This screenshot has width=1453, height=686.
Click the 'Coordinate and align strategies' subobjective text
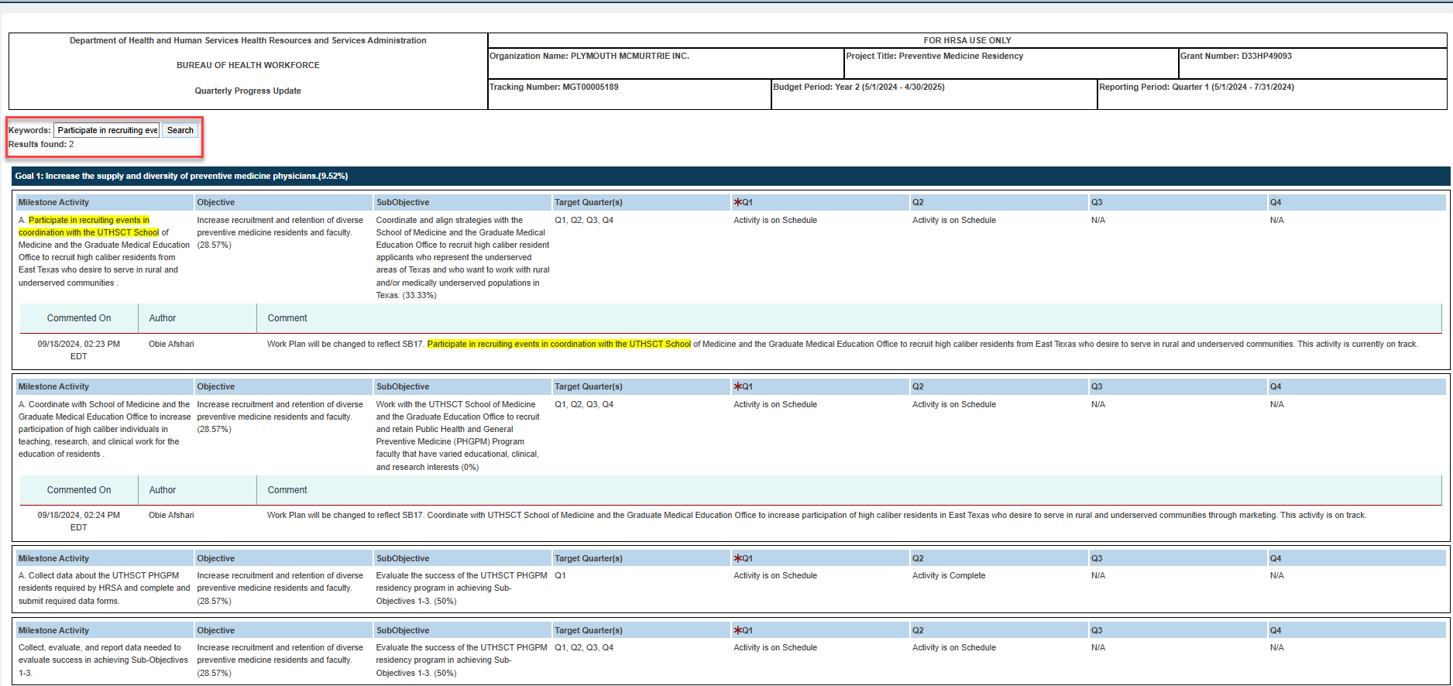tap(462, 257)
